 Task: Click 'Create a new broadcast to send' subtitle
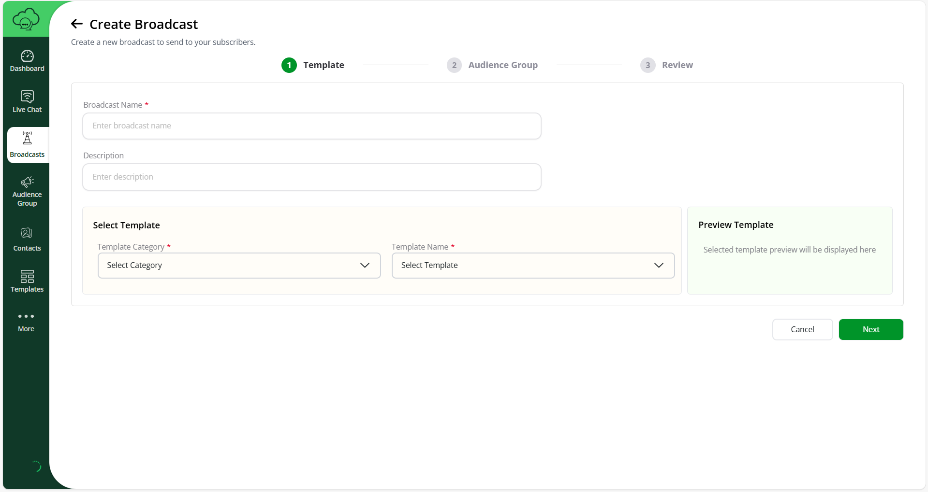163,42
